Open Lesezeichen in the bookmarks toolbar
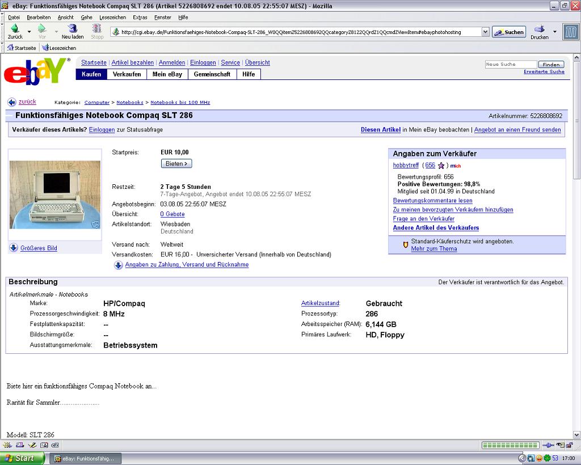The height and width of the screenshot is (465, 581). [59, 48]
